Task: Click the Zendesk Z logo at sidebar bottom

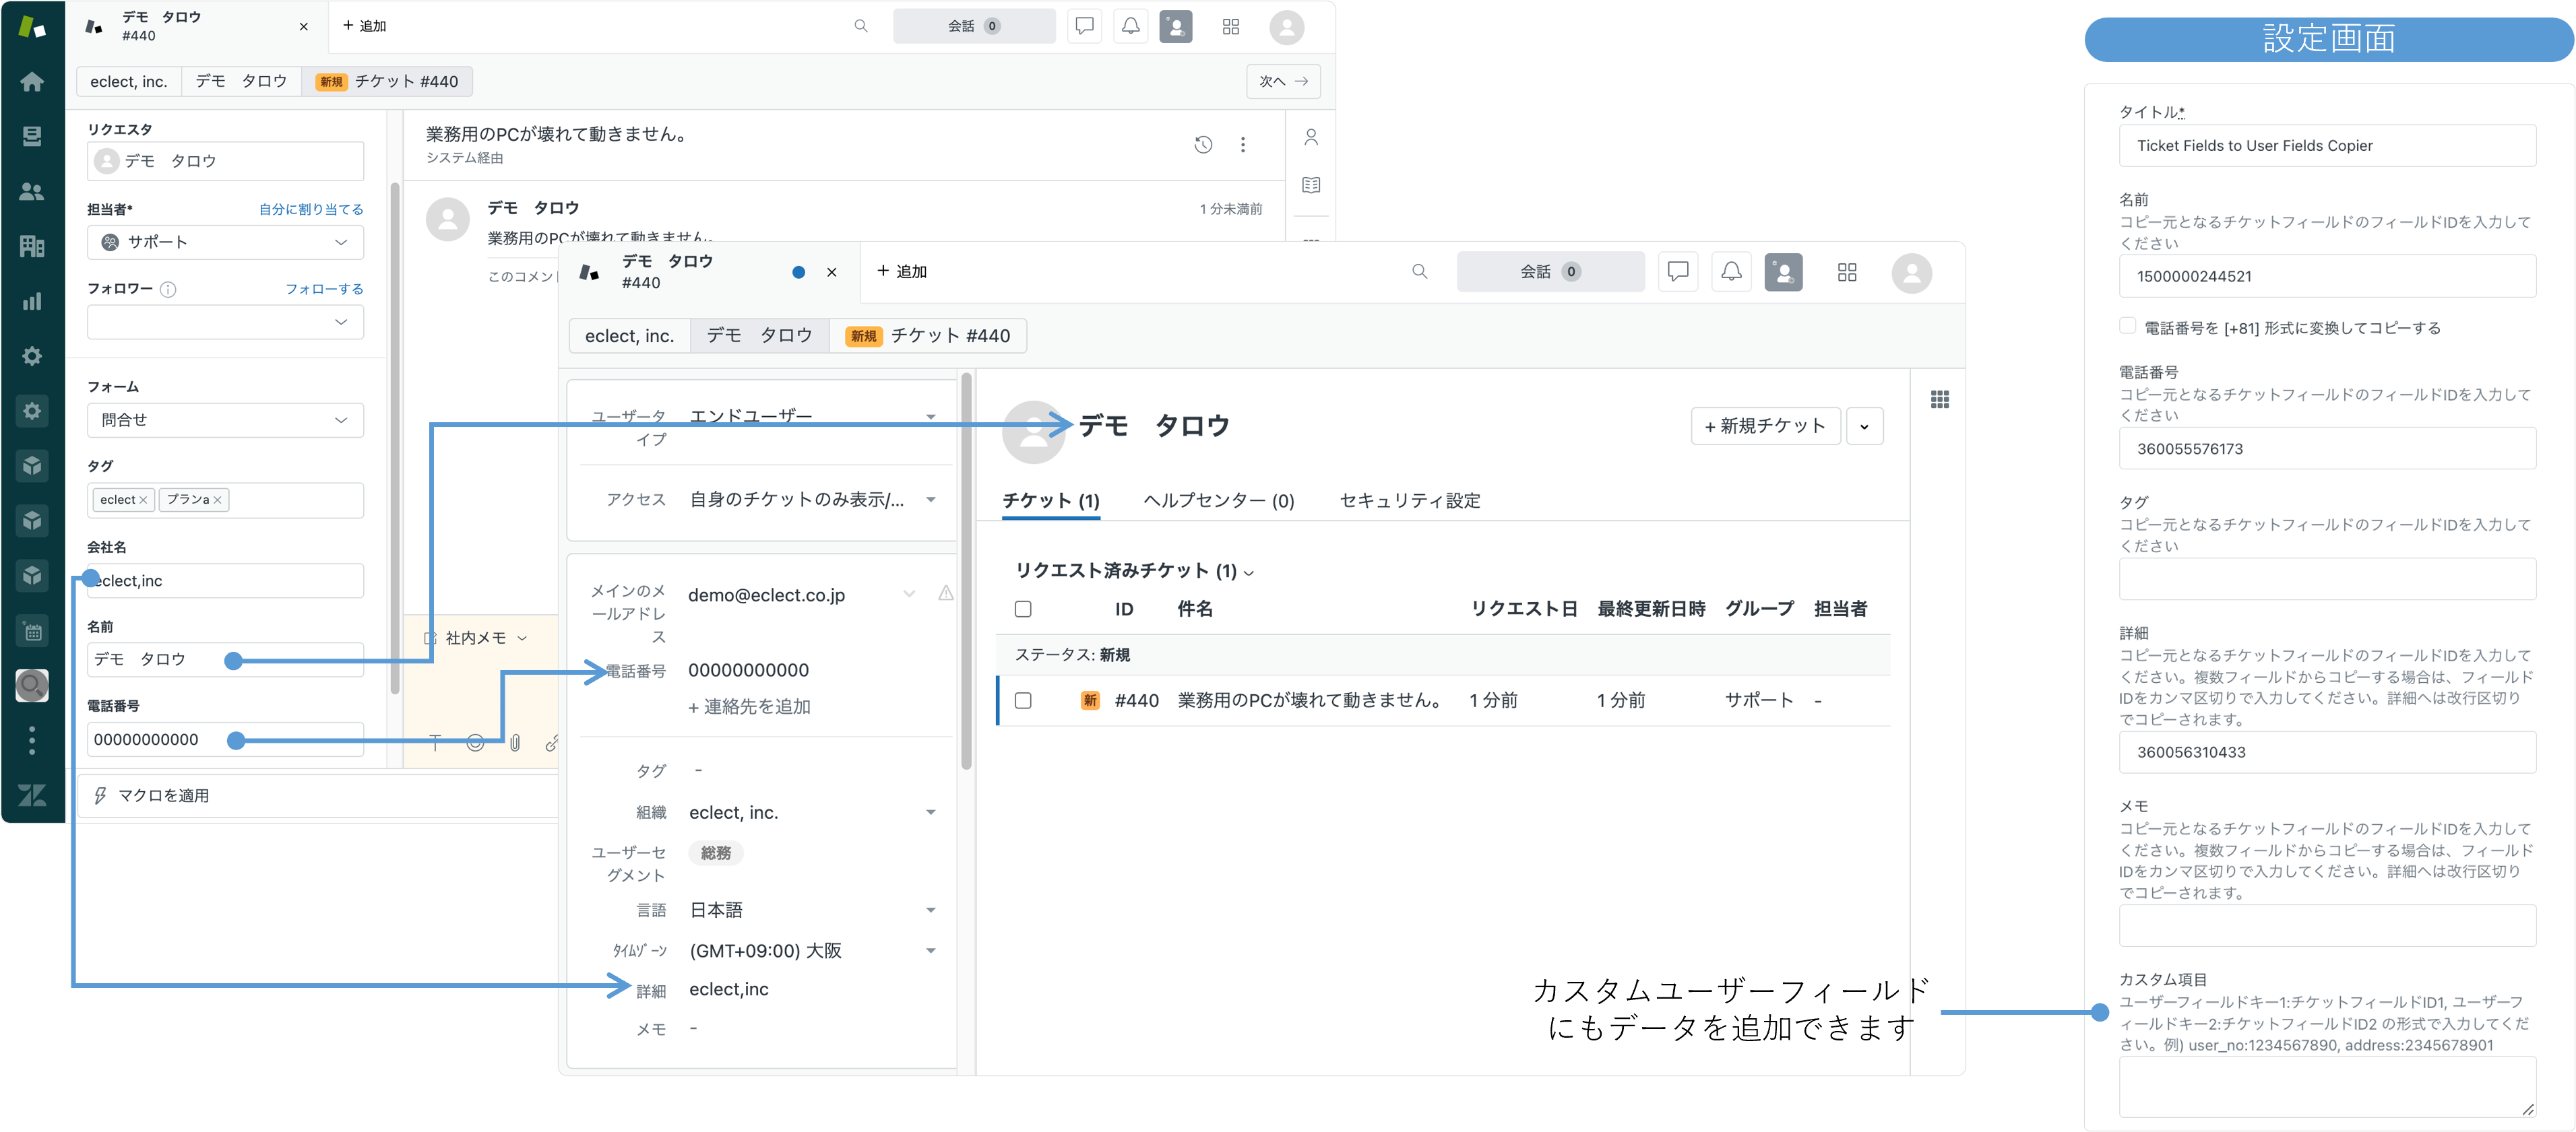Action: click(x=32, y=795)
